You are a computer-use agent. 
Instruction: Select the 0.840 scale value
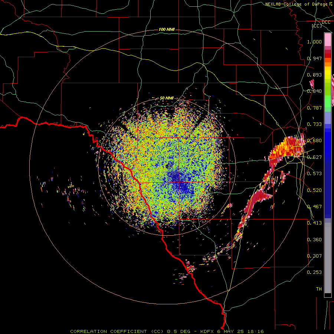tap(314, 91)
